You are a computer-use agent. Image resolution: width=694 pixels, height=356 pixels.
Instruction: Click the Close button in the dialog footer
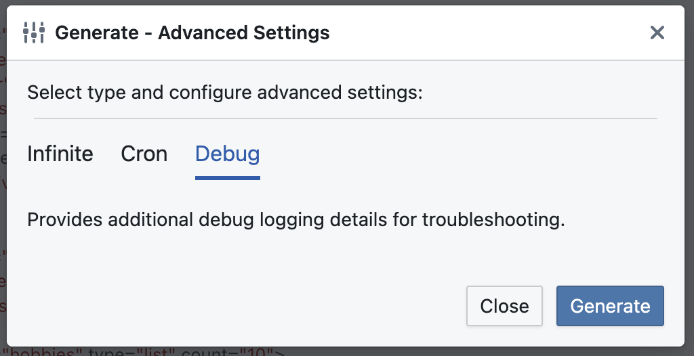(x=504, y=306)
